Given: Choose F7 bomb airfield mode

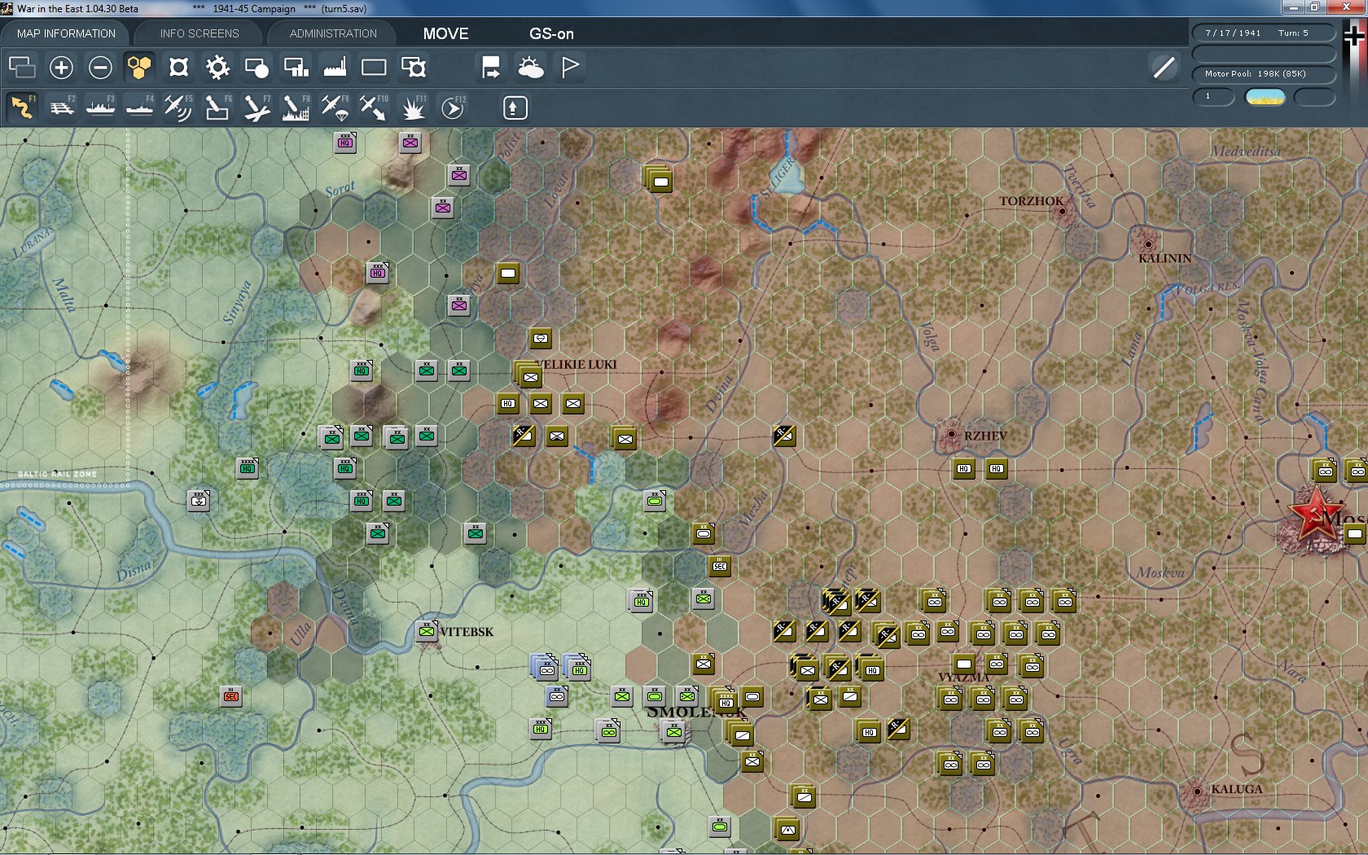Looking at the screenshot, I should pyautogui.click(x=256, y=107).
